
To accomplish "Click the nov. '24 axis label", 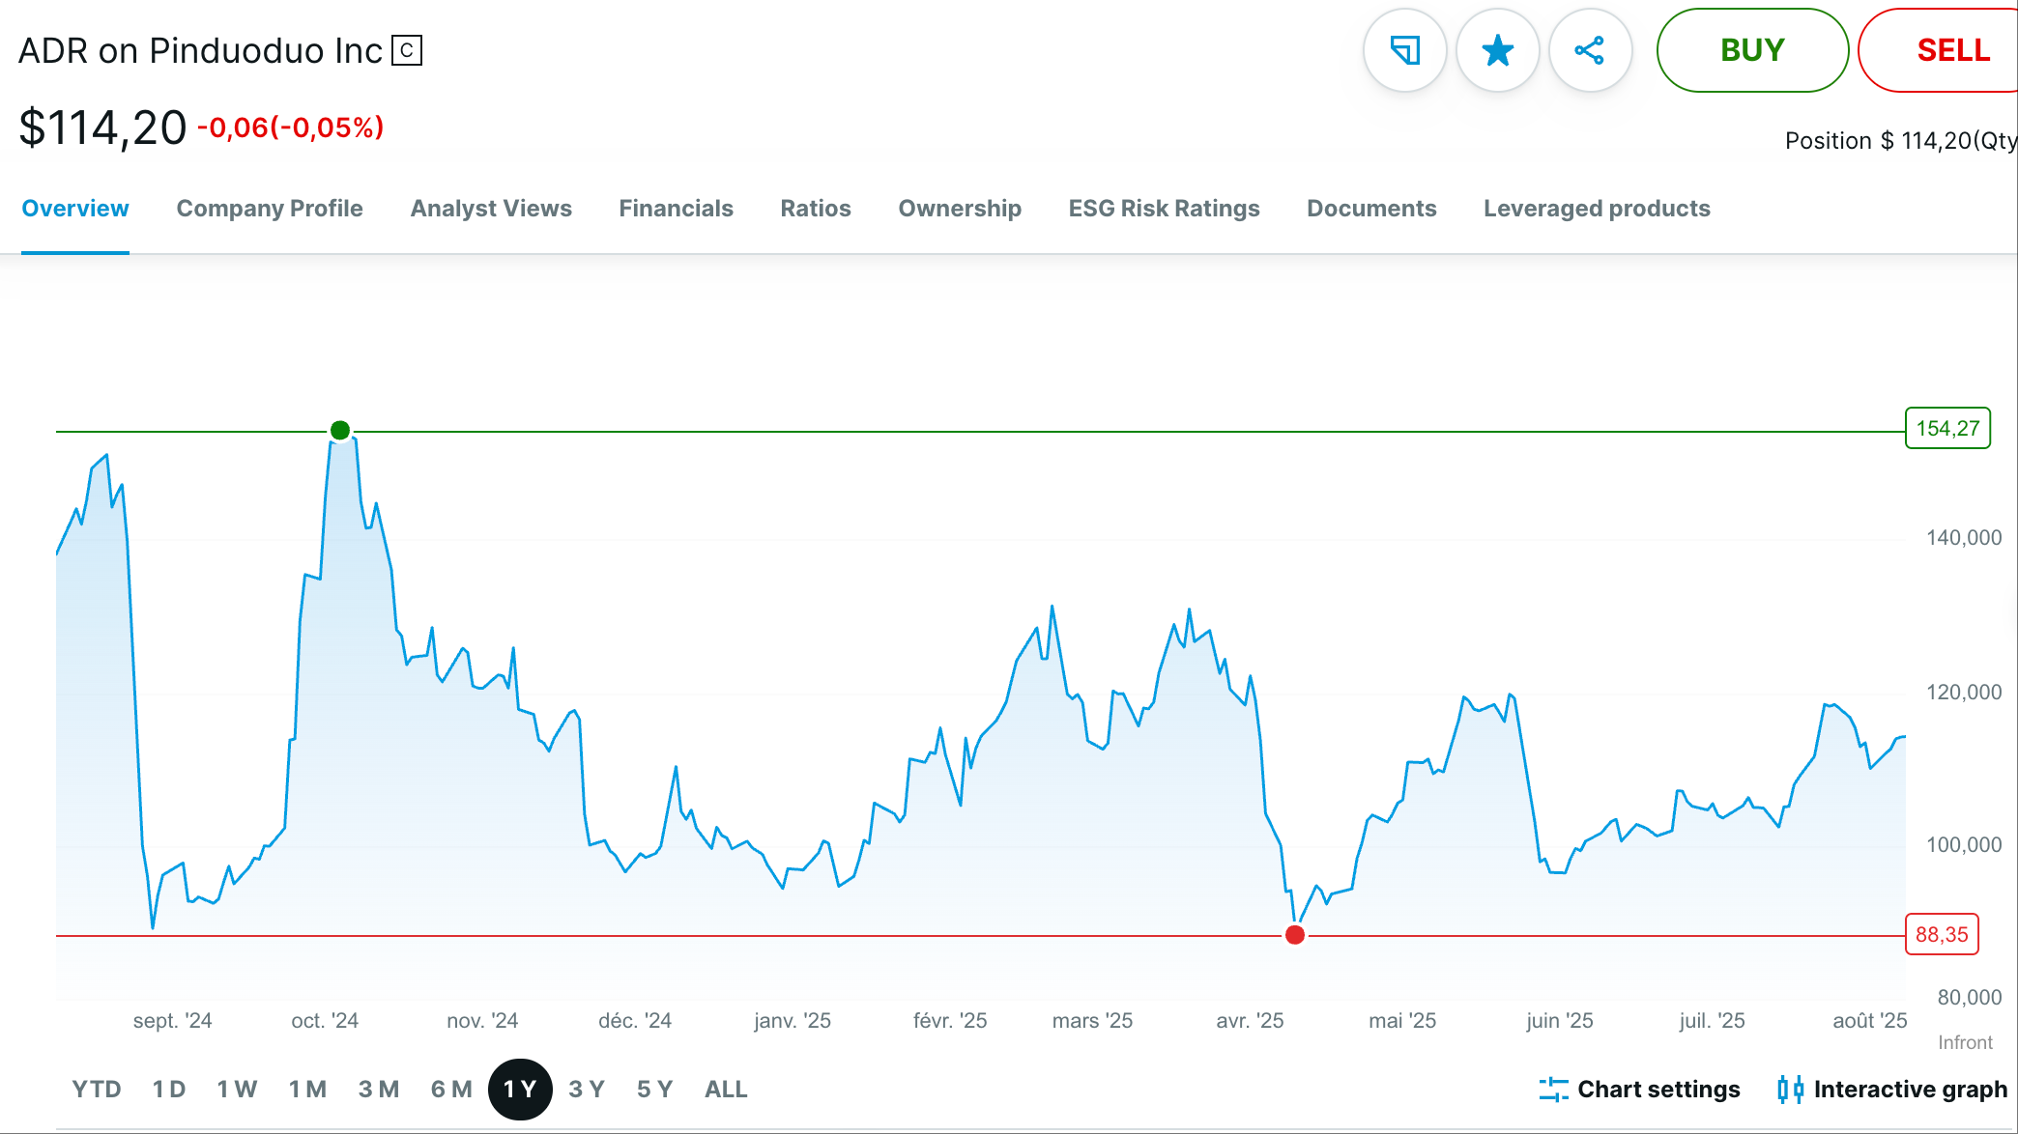I will point(482,1021).
